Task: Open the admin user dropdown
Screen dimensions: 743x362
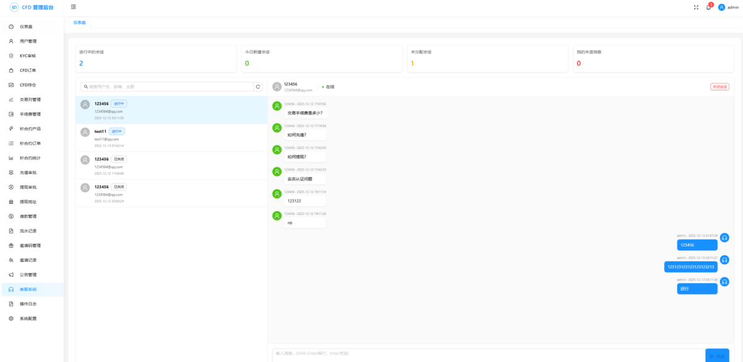Action: 729,7
